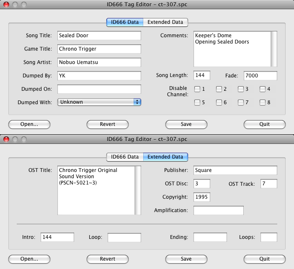Click Save button in top window
The image size is (294, 269).
click(x=186, y=124)
